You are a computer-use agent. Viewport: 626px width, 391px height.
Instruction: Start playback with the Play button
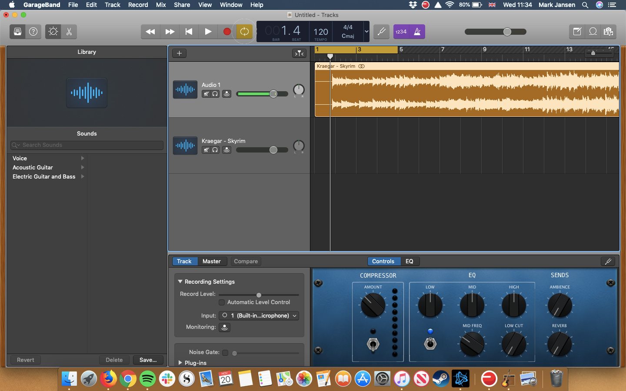pyautogui.click(x=208, y=32)
